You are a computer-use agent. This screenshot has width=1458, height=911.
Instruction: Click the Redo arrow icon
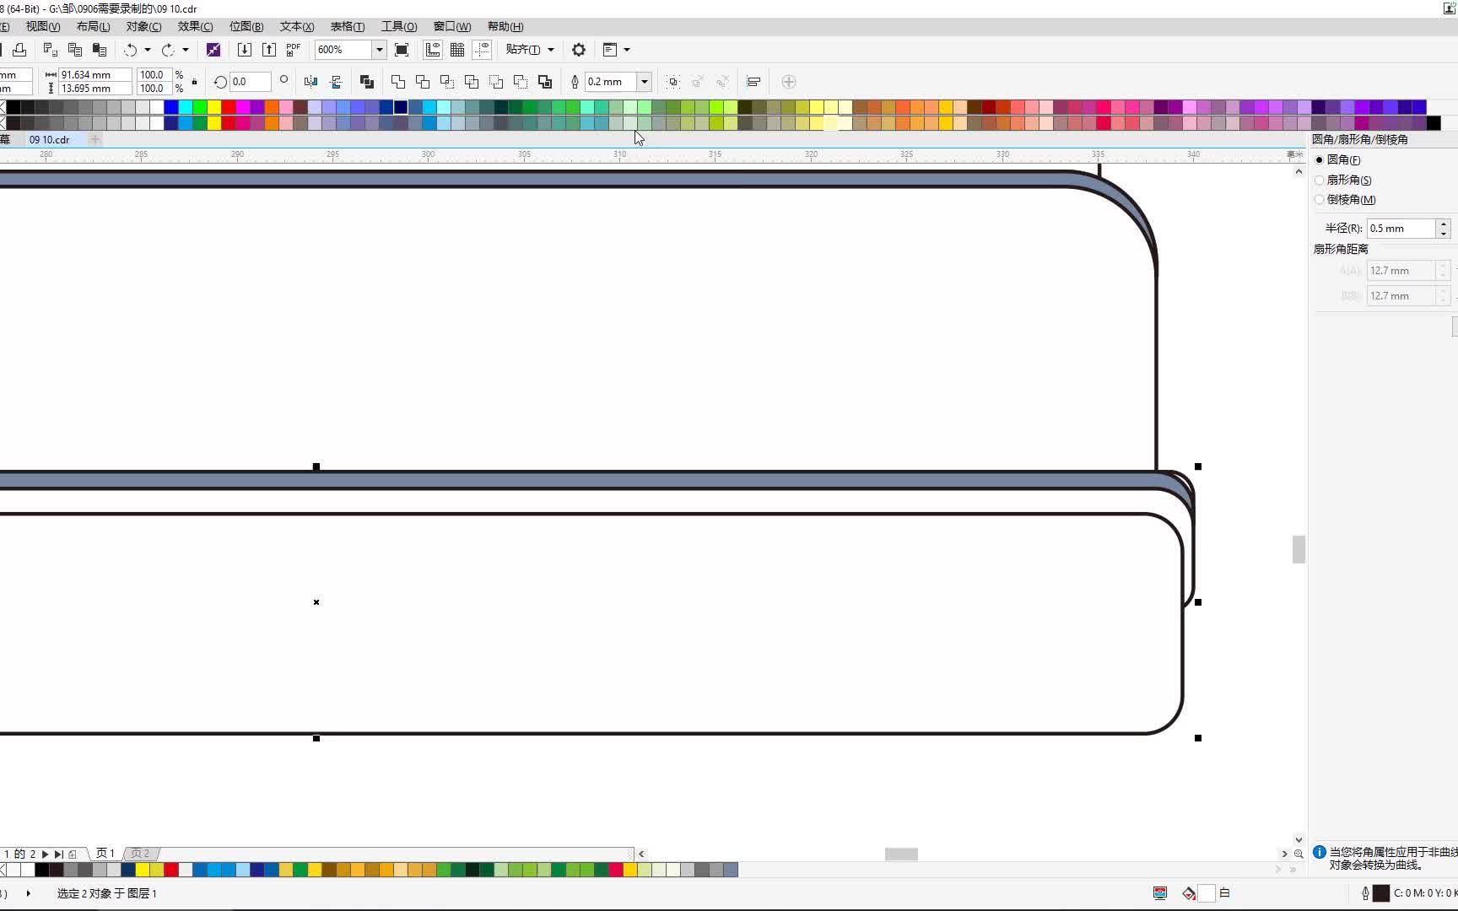point(168,50)
